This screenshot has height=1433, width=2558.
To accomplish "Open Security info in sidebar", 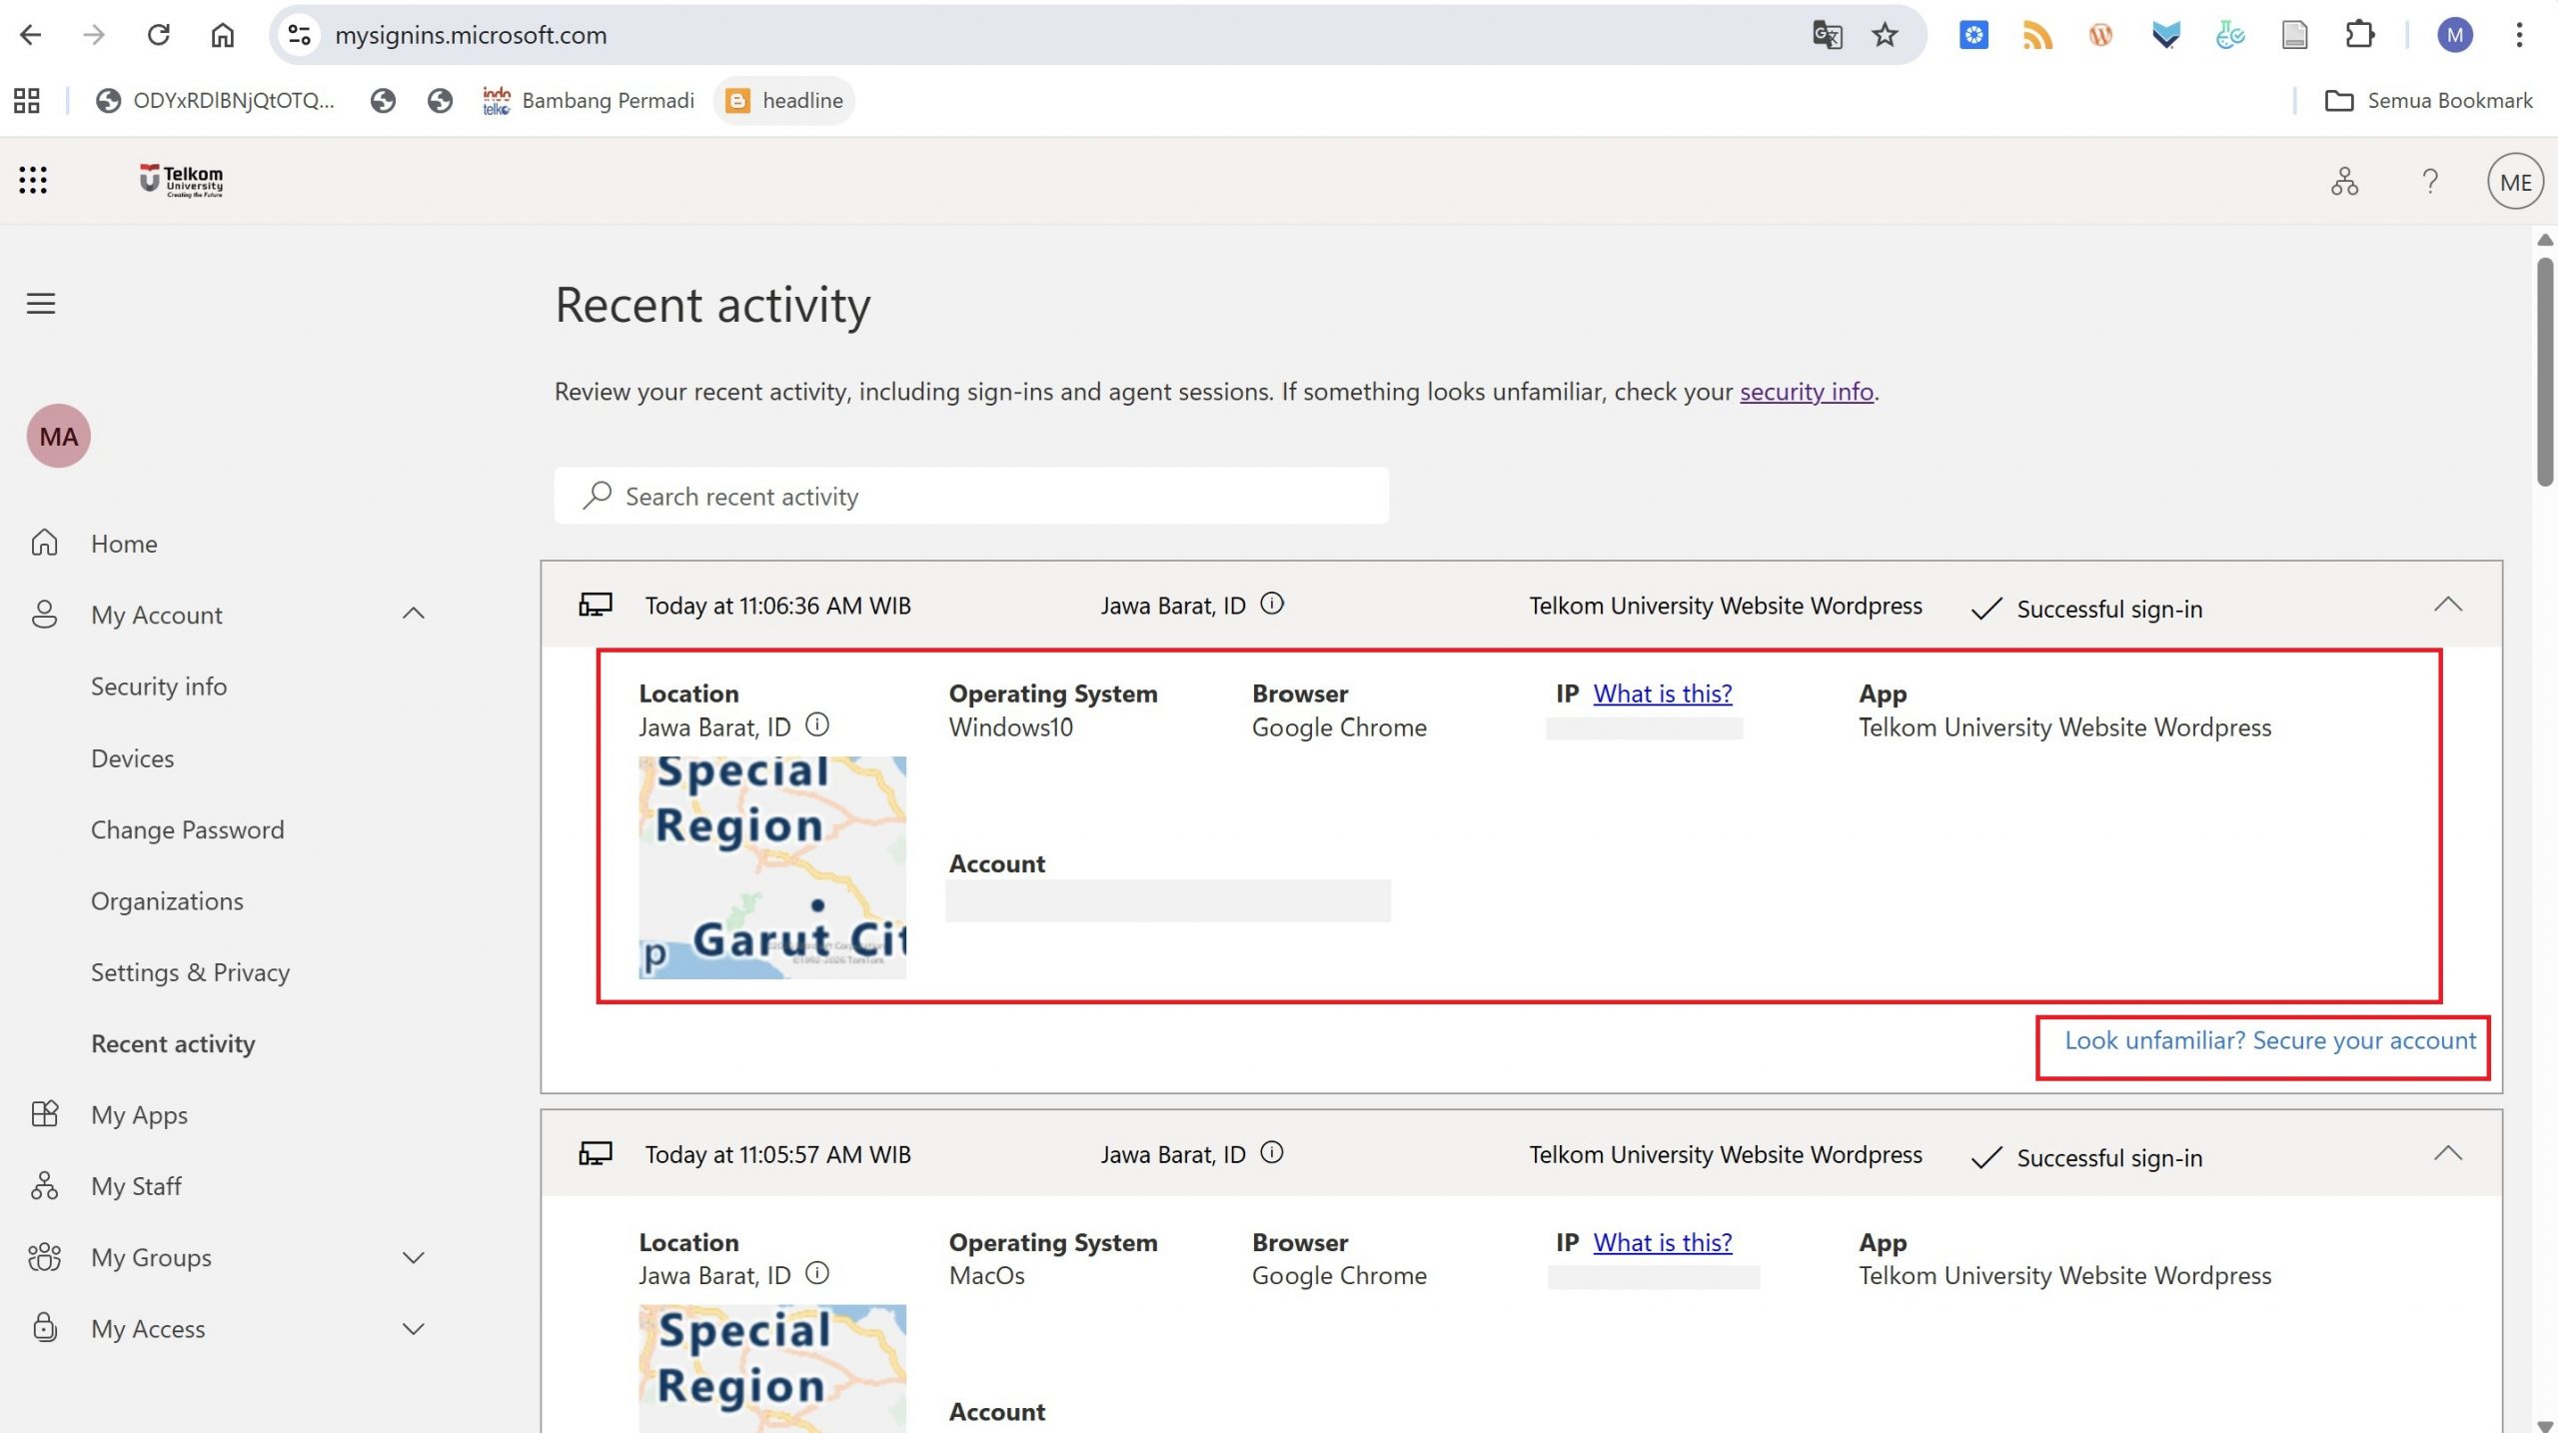I will pos(159,686).
